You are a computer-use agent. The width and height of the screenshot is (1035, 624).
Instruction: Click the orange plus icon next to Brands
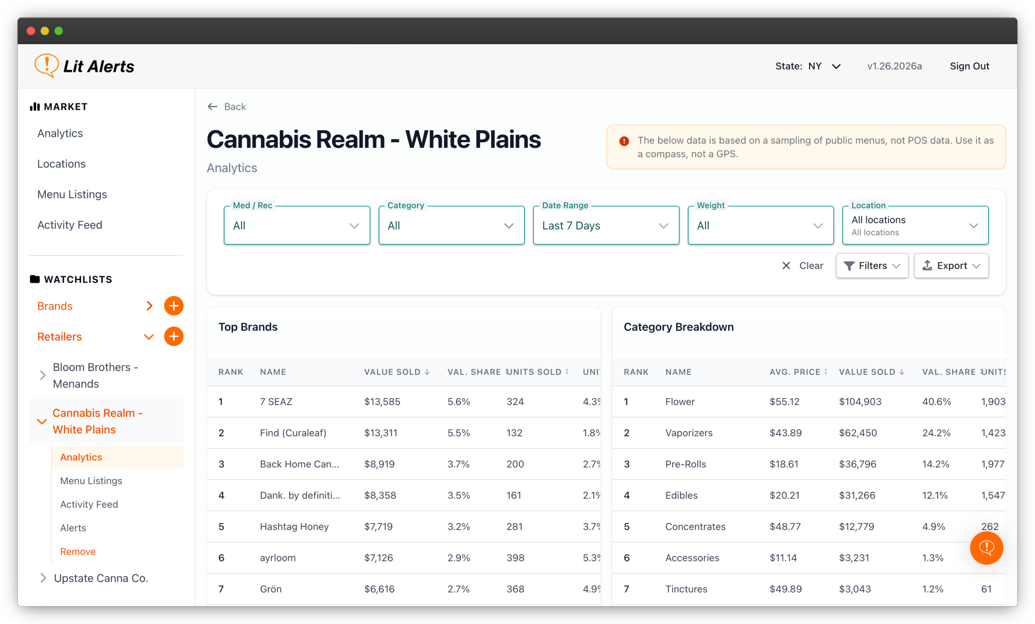pyautogui.click(x=173, y=306)
